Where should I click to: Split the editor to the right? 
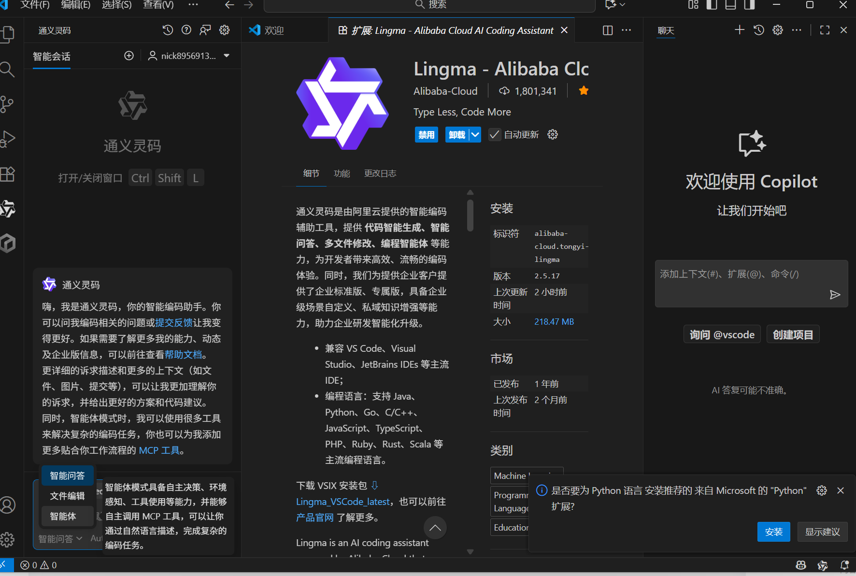point(608,30)
